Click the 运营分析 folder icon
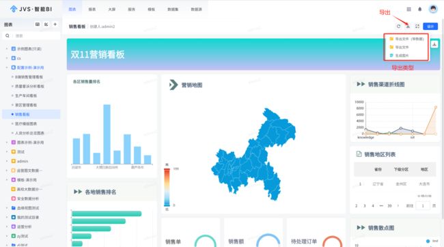444x247 pixels. click(13, 227)
